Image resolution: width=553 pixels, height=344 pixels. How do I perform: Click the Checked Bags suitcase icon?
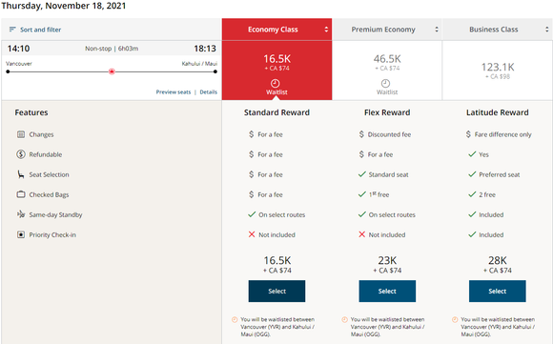coord(21,194)
